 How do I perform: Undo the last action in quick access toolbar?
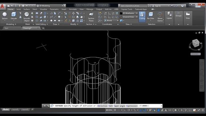click(x=27, y=6)
